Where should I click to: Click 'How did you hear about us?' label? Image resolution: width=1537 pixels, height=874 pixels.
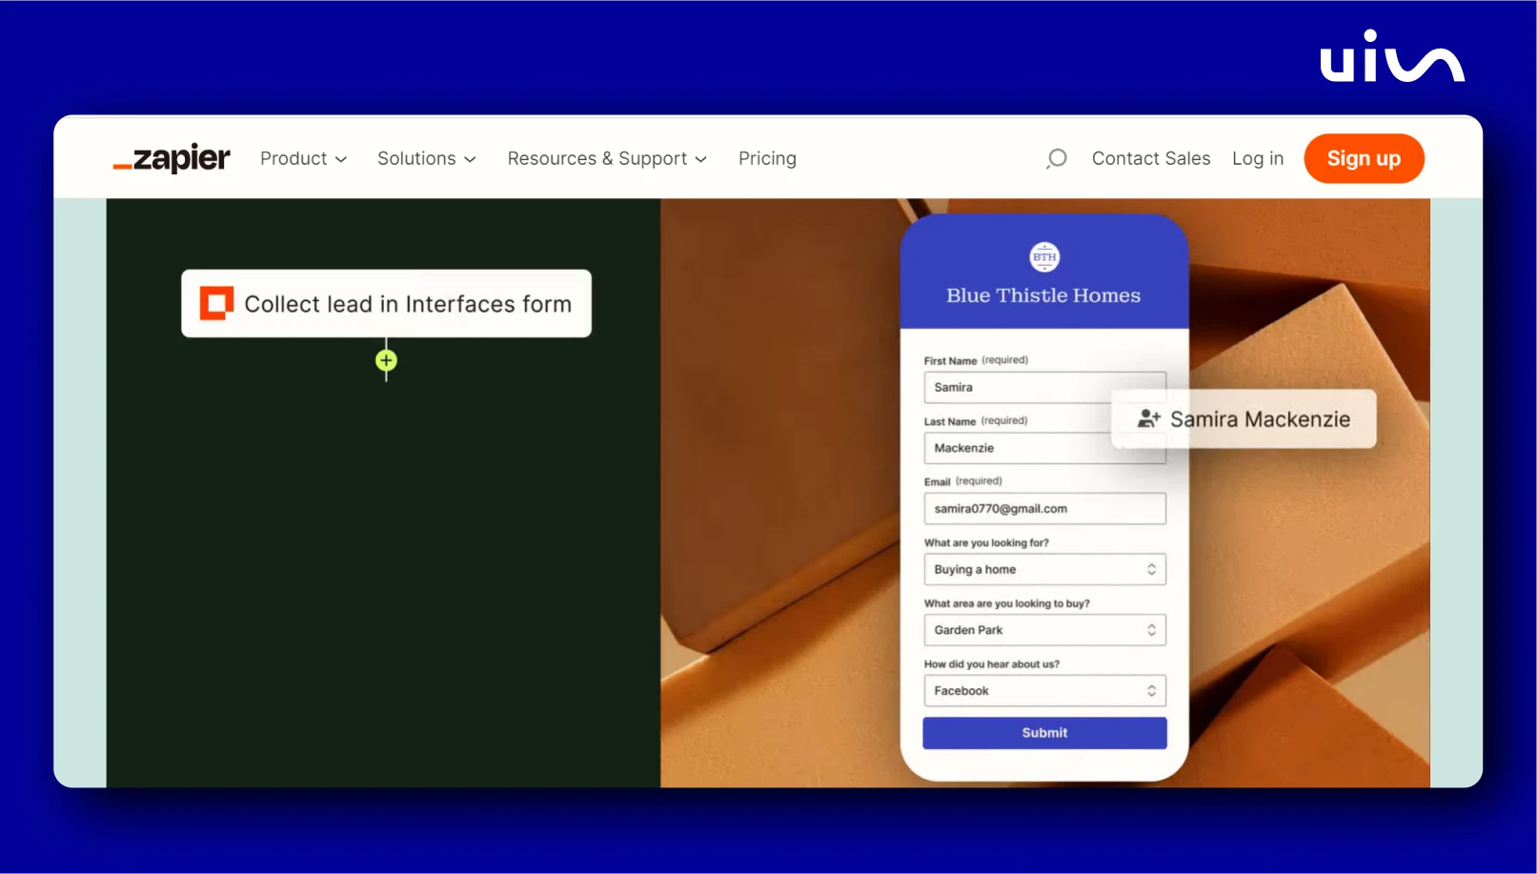point(991,664)
